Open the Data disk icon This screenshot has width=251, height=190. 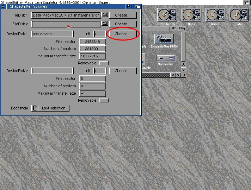click(239, 15)
